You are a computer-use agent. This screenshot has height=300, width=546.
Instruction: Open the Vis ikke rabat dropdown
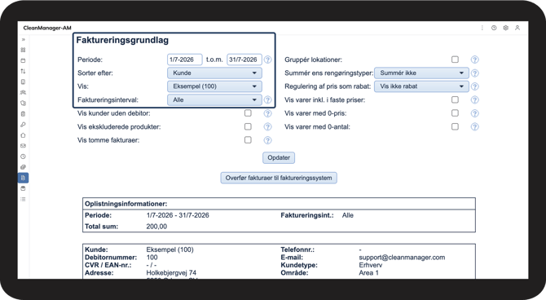pyautogui.click(x=421, y=86)
